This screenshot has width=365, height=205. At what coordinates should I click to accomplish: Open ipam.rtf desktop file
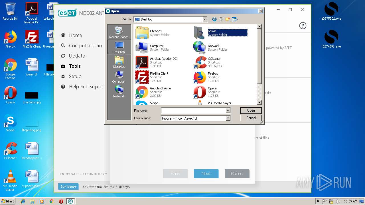click(x=32, y=67)
